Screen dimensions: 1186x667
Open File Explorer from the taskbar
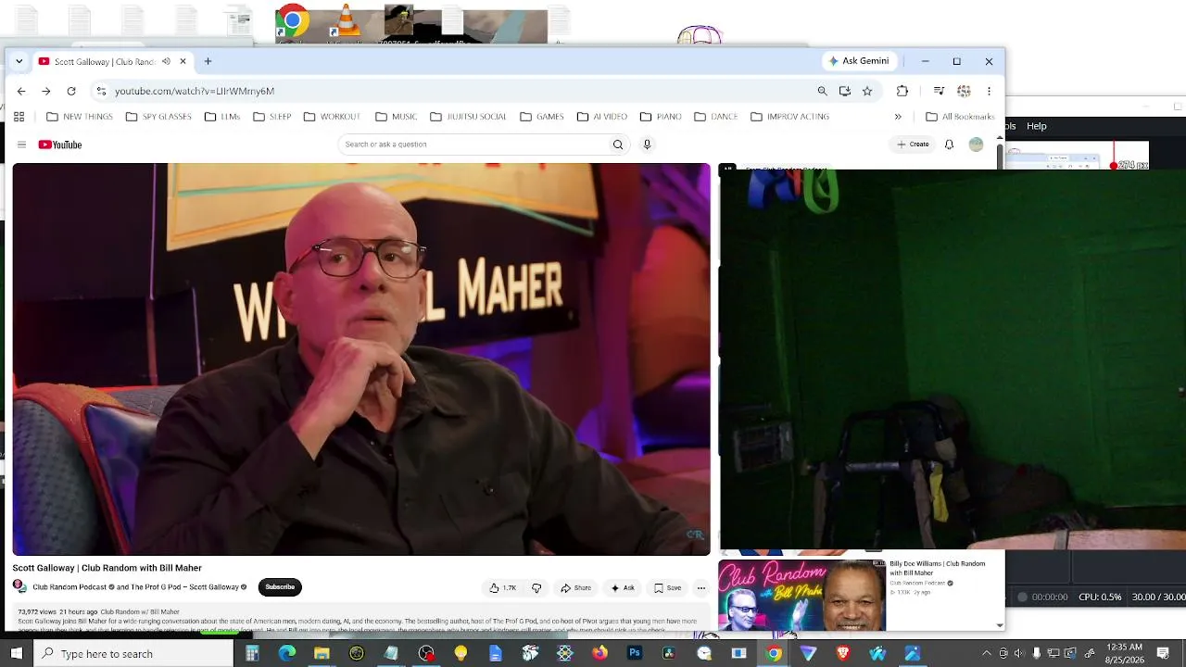[x=322, y=654]
